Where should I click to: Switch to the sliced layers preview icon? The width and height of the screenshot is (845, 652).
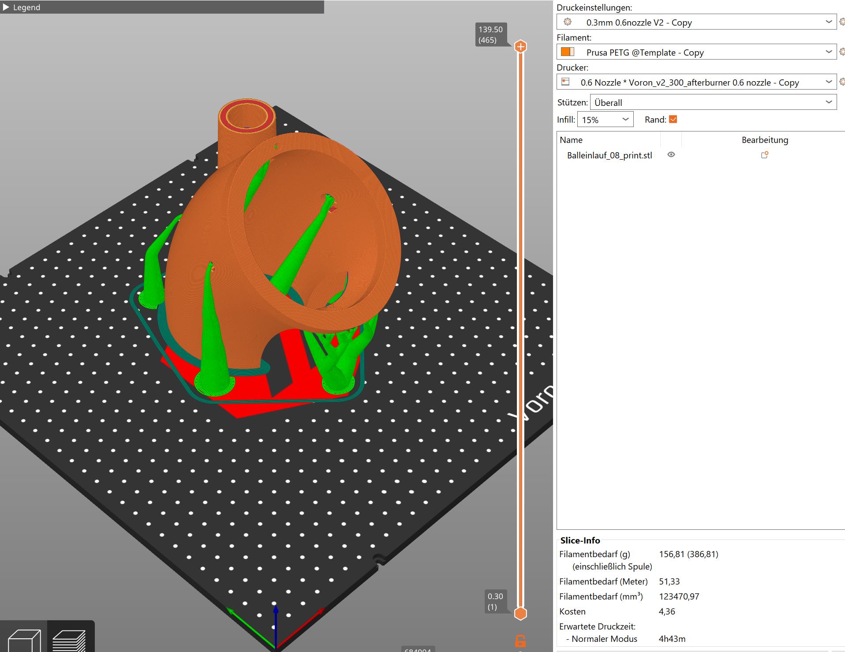tap(69, 641)
